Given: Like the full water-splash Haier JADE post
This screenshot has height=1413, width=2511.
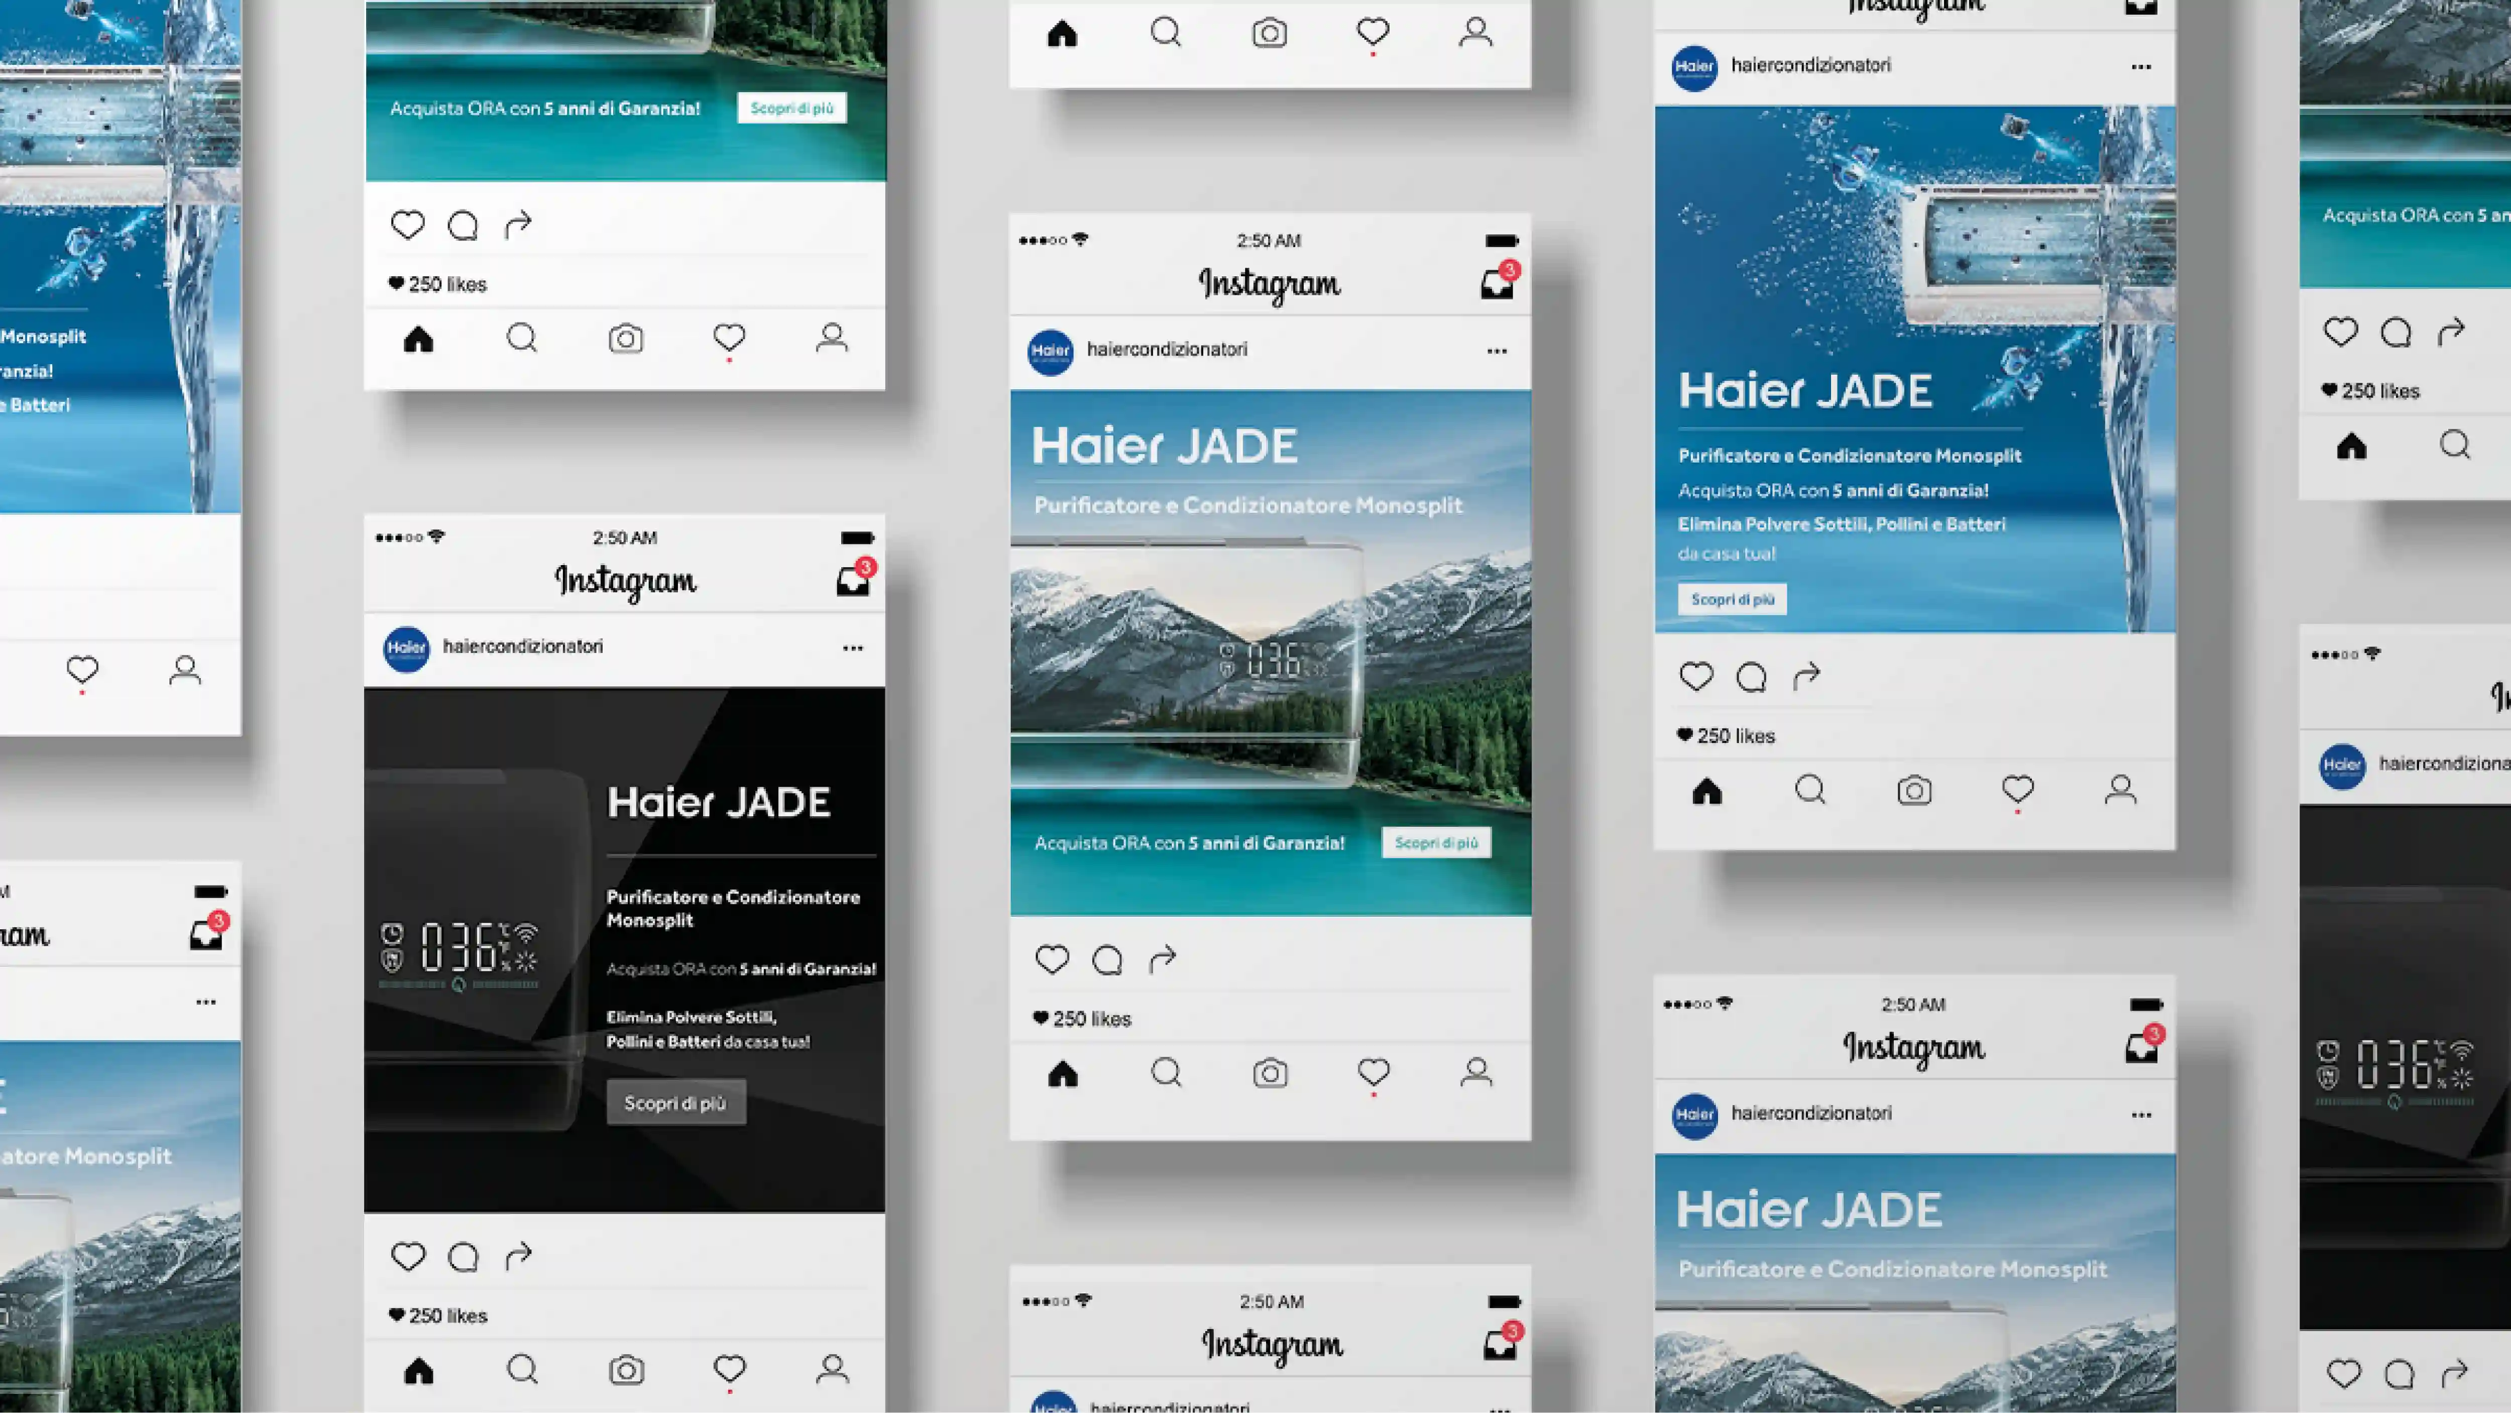Looking at the screenshot, I should coord(1696,677).
